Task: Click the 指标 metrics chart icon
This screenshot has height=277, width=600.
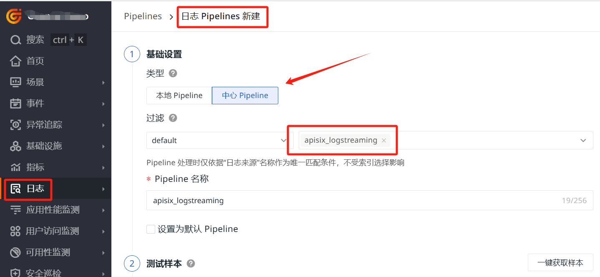Action: [15, 167]
